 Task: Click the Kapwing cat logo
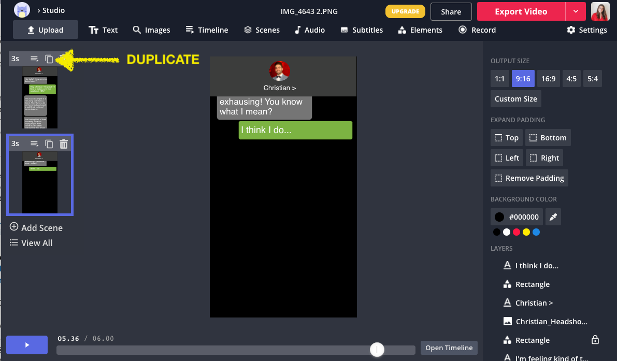22,10
